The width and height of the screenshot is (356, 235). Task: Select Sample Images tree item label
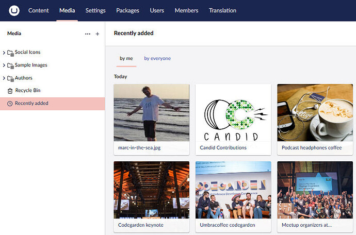tap(31, 65)
